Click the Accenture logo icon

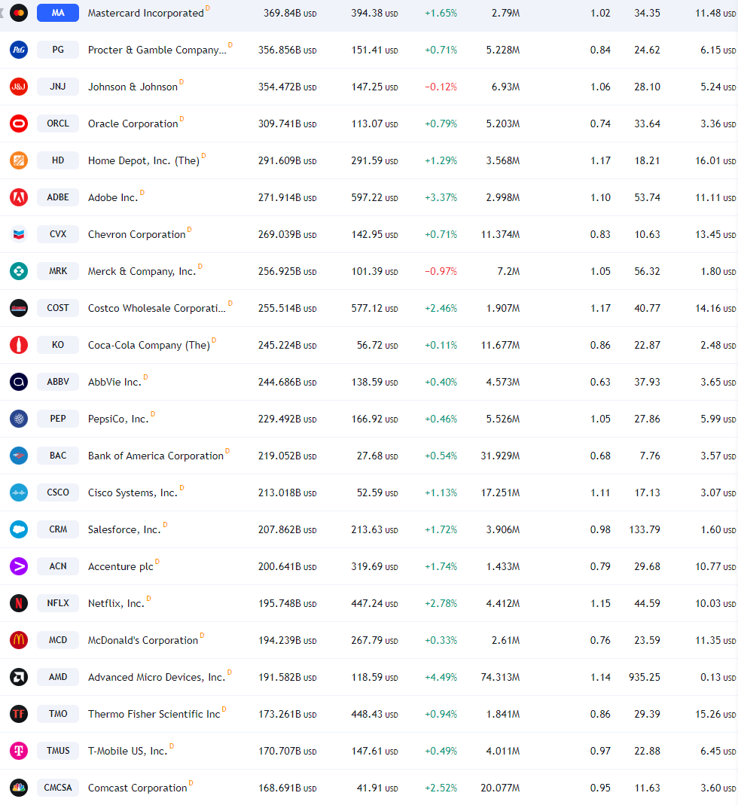pos(19,566)
